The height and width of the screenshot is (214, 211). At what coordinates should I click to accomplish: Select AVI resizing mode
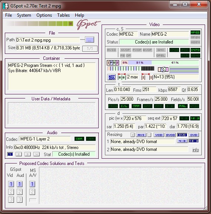[x=141, y=135]
